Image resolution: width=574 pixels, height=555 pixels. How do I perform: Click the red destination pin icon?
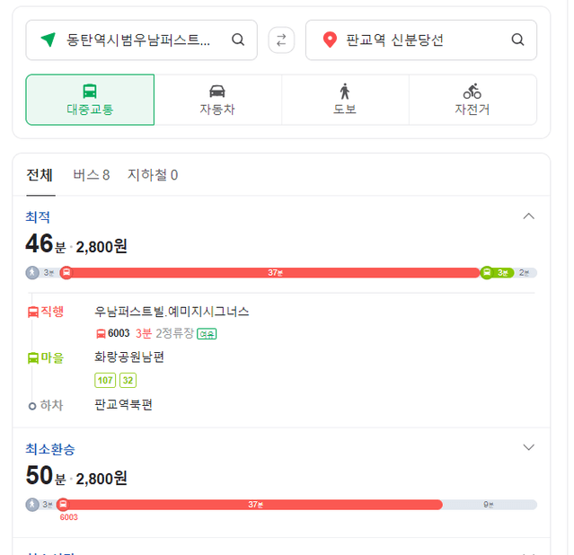point(330,40)
